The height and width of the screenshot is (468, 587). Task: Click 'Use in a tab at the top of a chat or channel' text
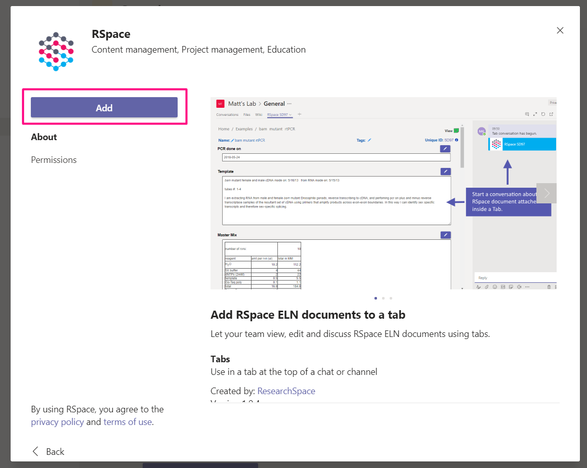click(x=294, y=372)
